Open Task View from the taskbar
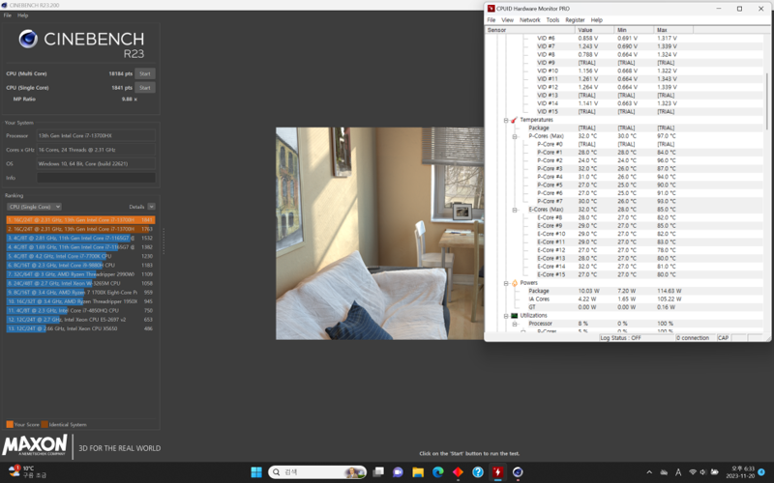Viewport: 774px width, 483px height. (x=378, y=472)
